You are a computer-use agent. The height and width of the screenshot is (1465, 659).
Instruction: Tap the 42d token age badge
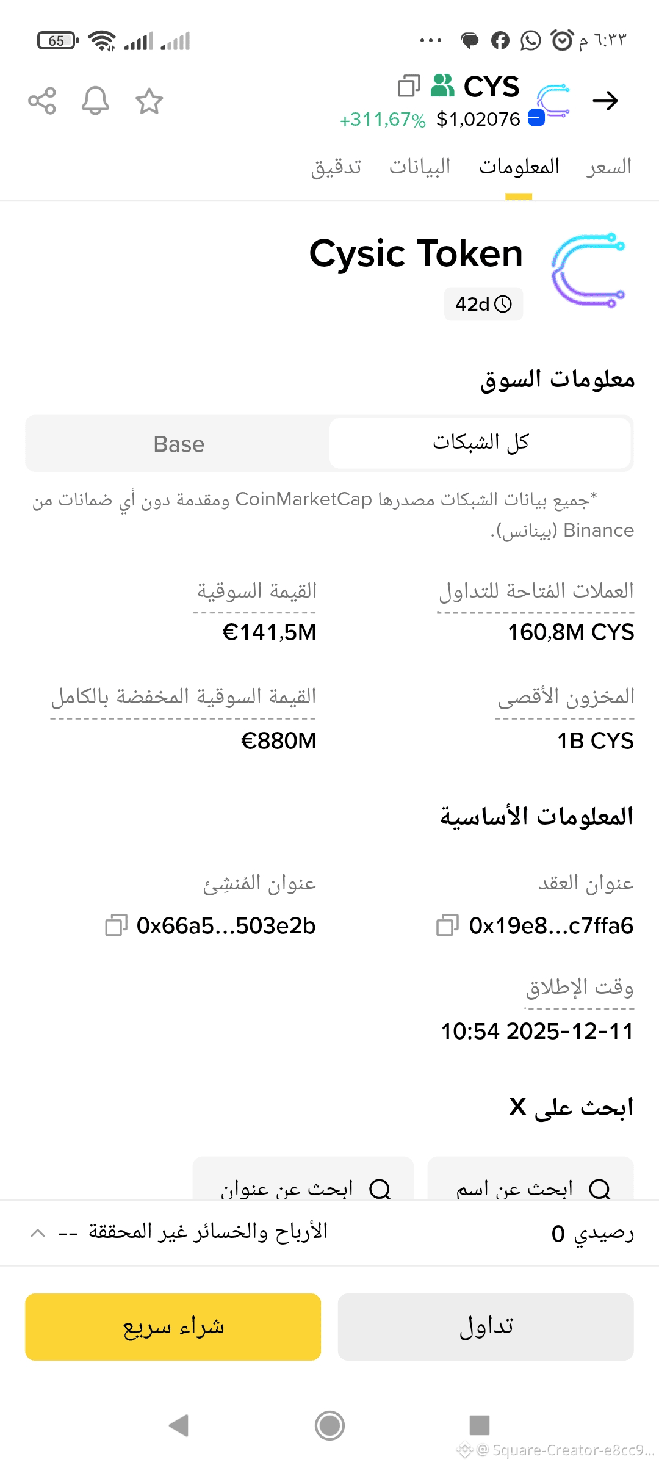483,304
